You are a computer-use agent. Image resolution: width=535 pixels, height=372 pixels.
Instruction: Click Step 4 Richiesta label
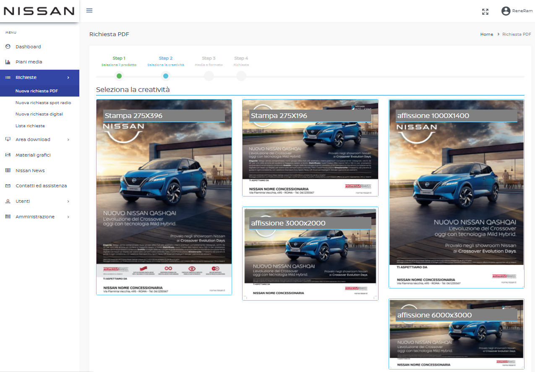click(x=241, y=61)
